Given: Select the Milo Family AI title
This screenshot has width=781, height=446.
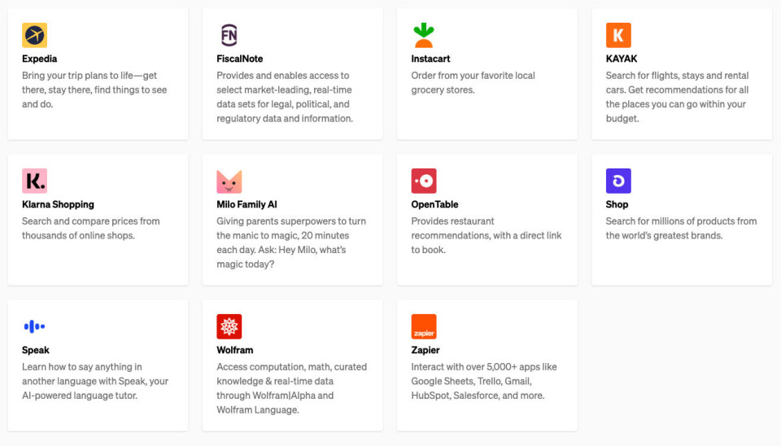Looking at the screenshot, I should pos(247,204).
